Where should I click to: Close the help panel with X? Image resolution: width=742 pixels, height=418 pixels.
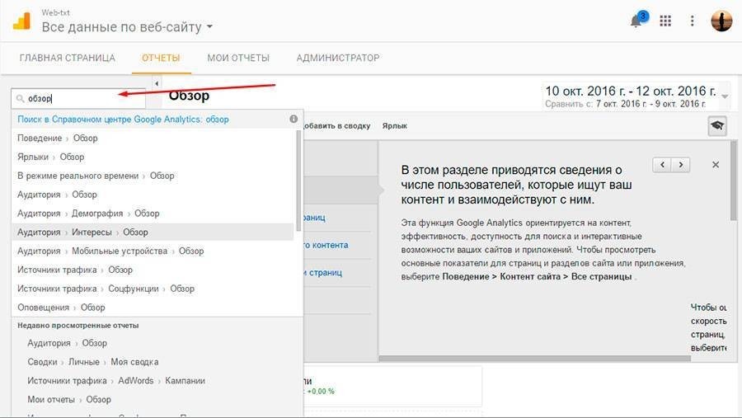click(716, 165)
